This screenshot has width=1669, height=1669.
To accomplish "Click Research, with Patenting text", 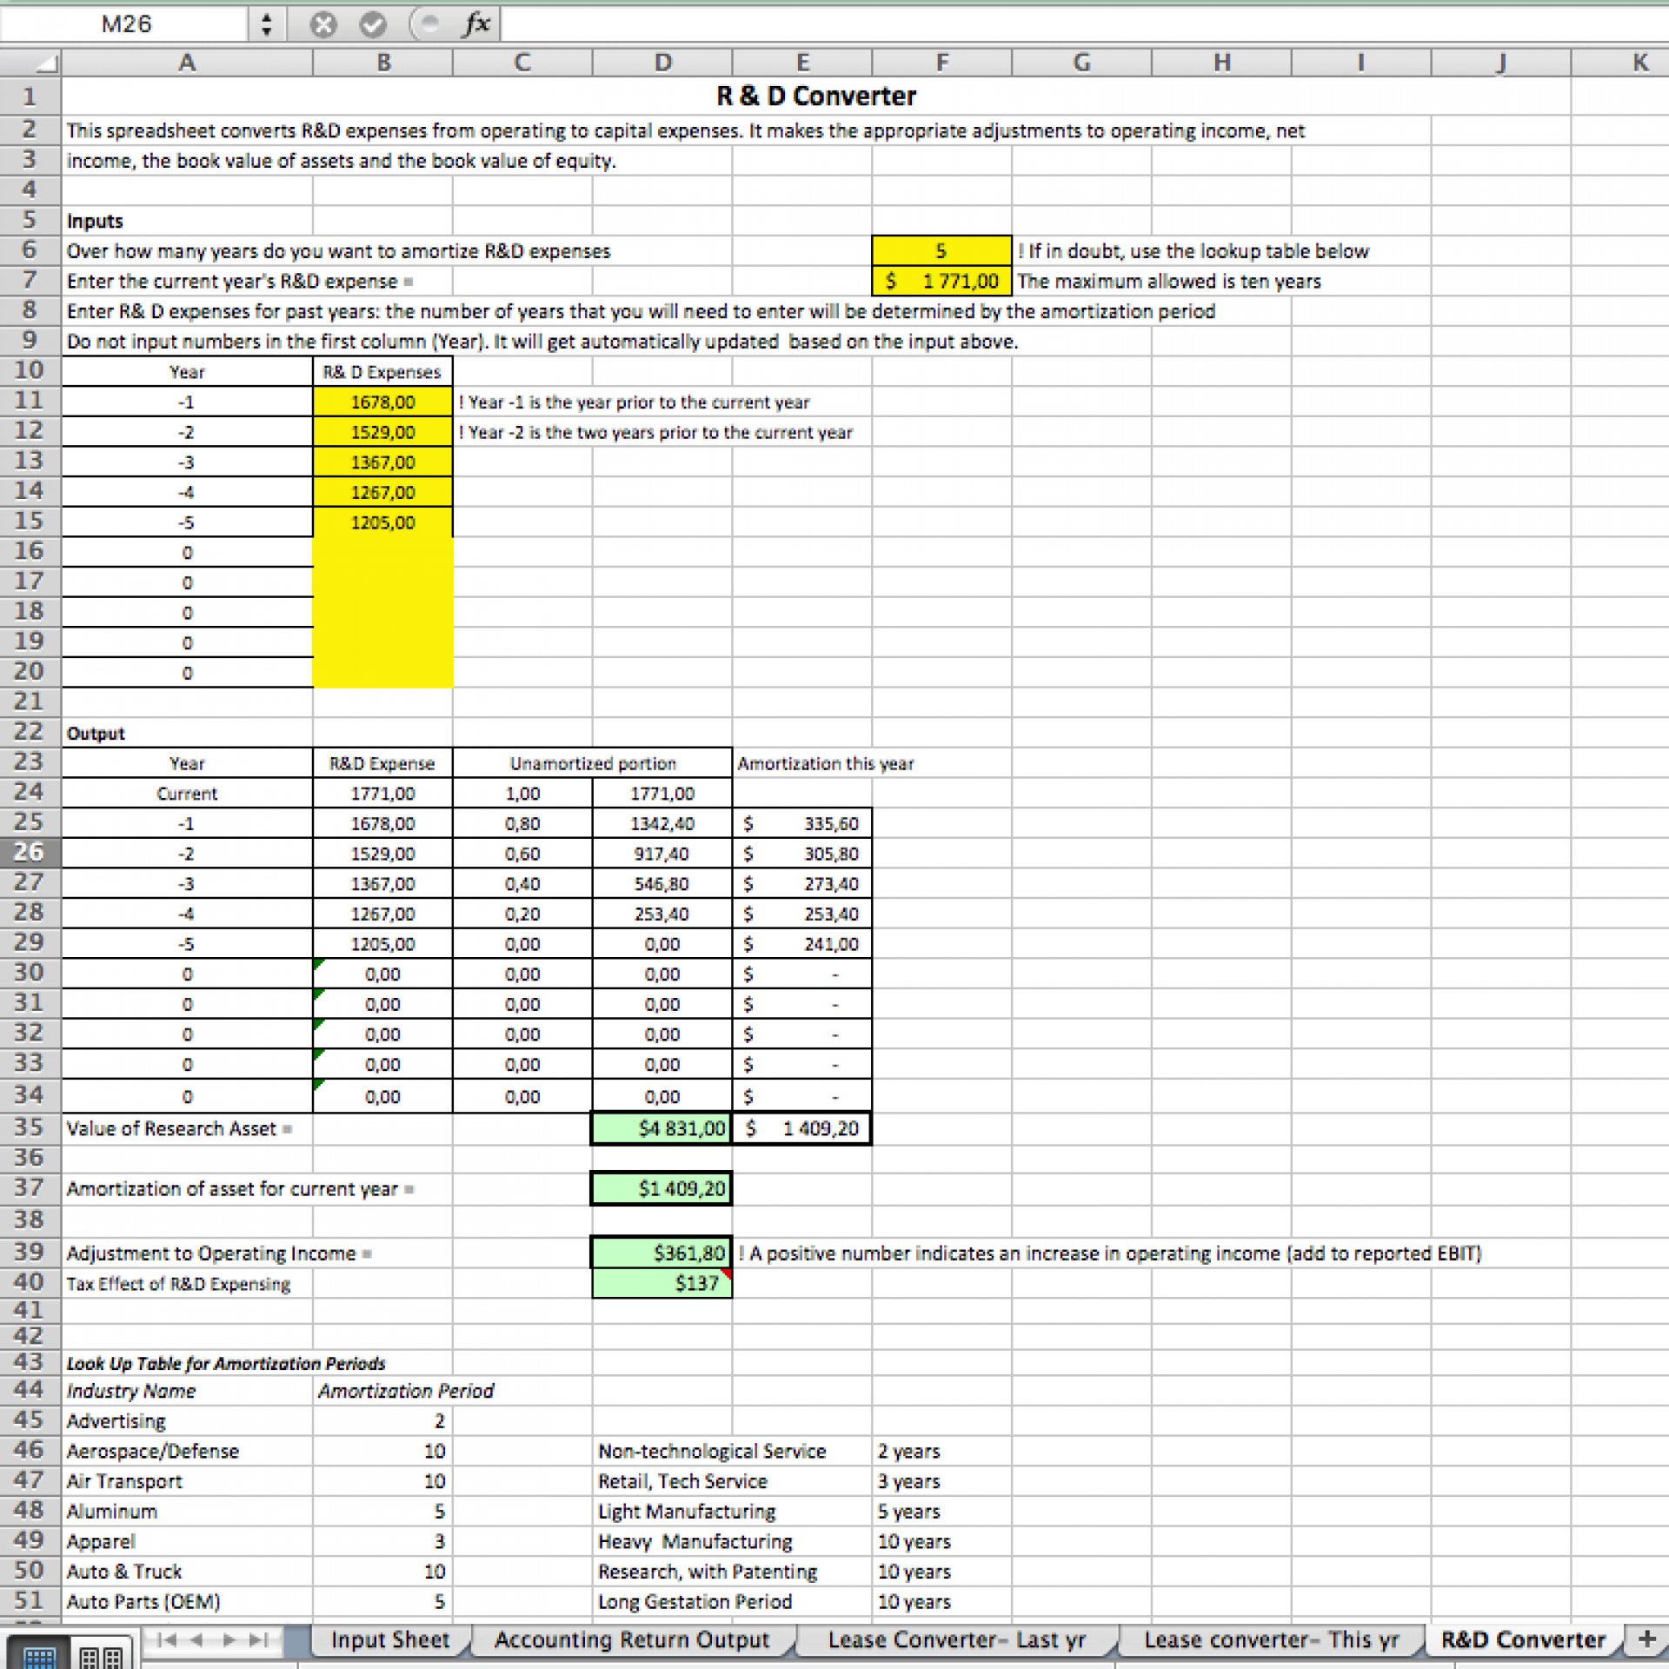I will 708,1572.
